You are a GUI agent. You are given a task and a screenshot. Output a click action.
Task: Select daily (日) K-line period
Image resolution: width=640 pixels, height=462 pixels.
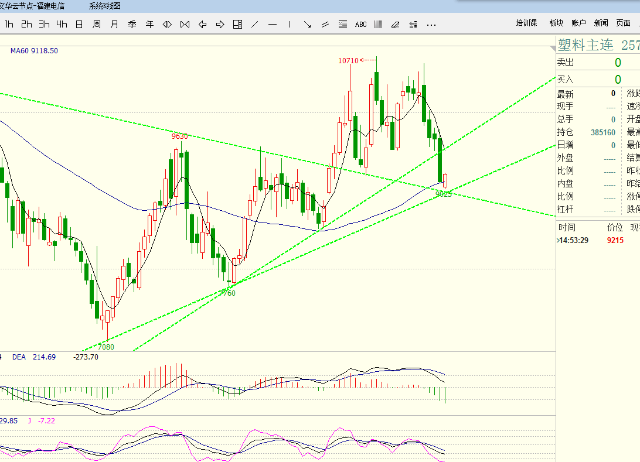click(79, 25)
